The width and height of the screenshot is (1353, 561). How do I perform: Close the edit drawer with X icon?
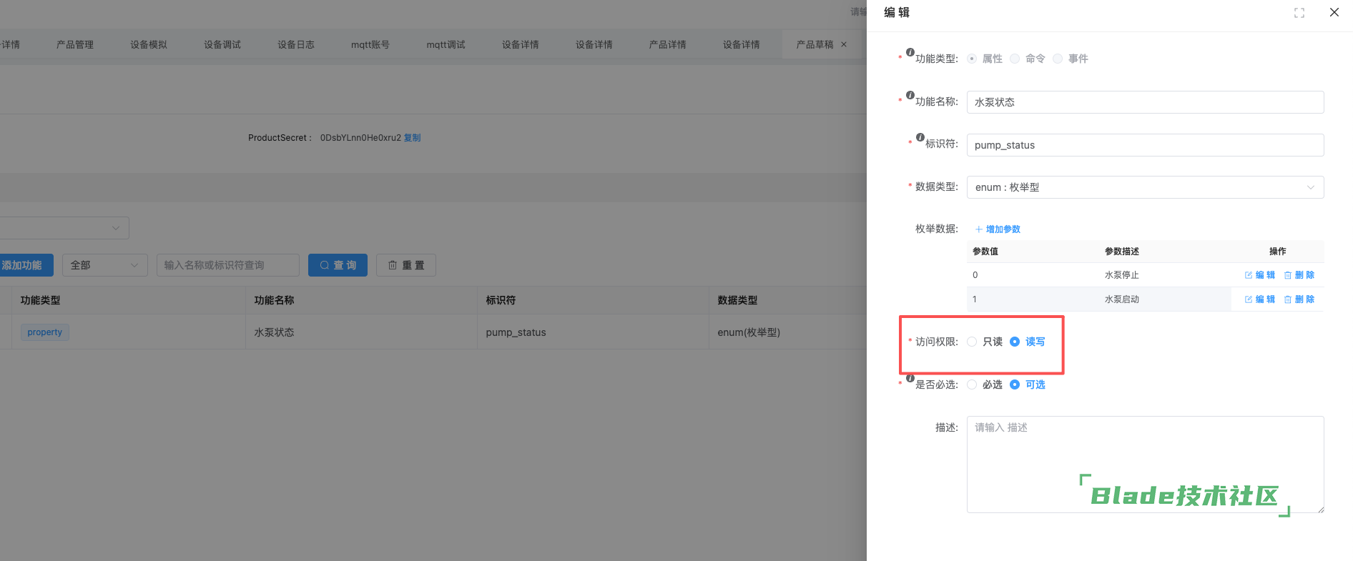pyautogui.click(x=1334, y=12)
